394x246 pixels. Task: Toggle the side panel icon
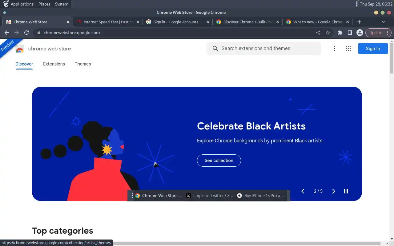350,33
